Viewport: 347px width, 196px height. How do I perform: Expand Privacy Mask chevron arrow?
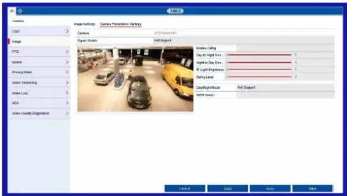pos(67,72)
